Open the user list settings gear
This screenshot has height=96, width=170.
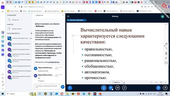pos(31,33)
